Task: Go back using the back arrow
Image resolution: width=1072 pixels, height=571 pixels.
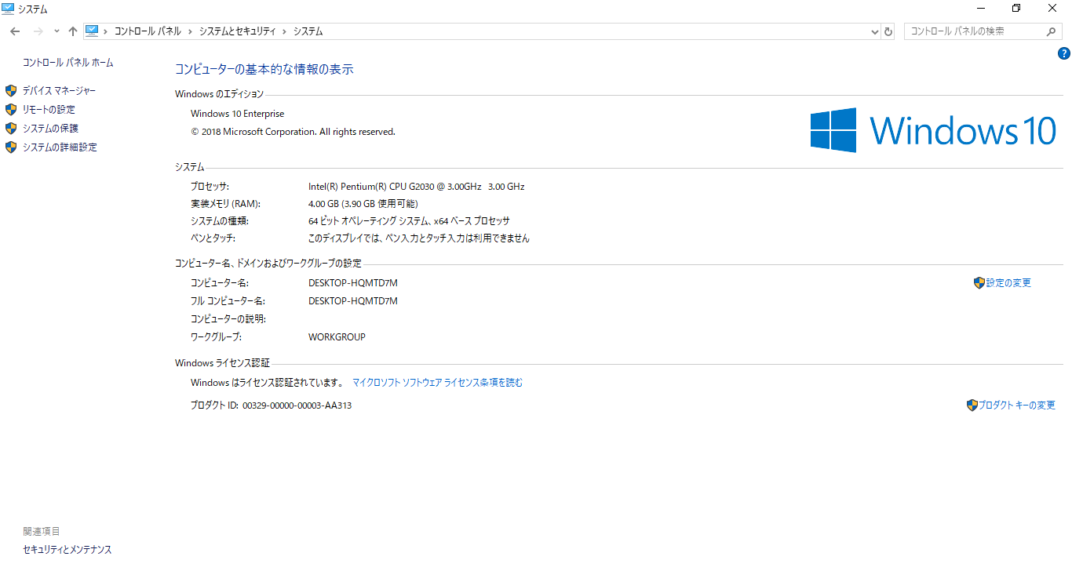Action: [x=14, y=31]
